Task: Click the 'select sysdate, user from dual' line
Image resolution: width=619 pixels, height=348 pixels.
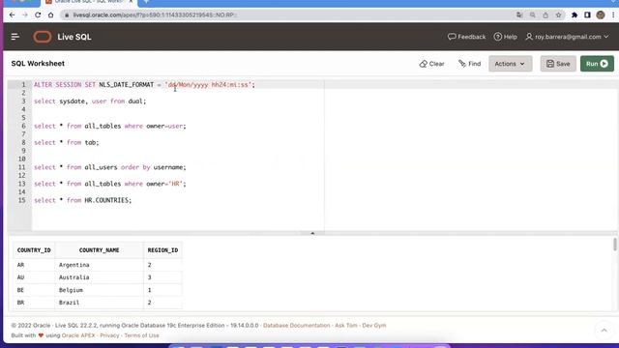Action: (90, 101)
